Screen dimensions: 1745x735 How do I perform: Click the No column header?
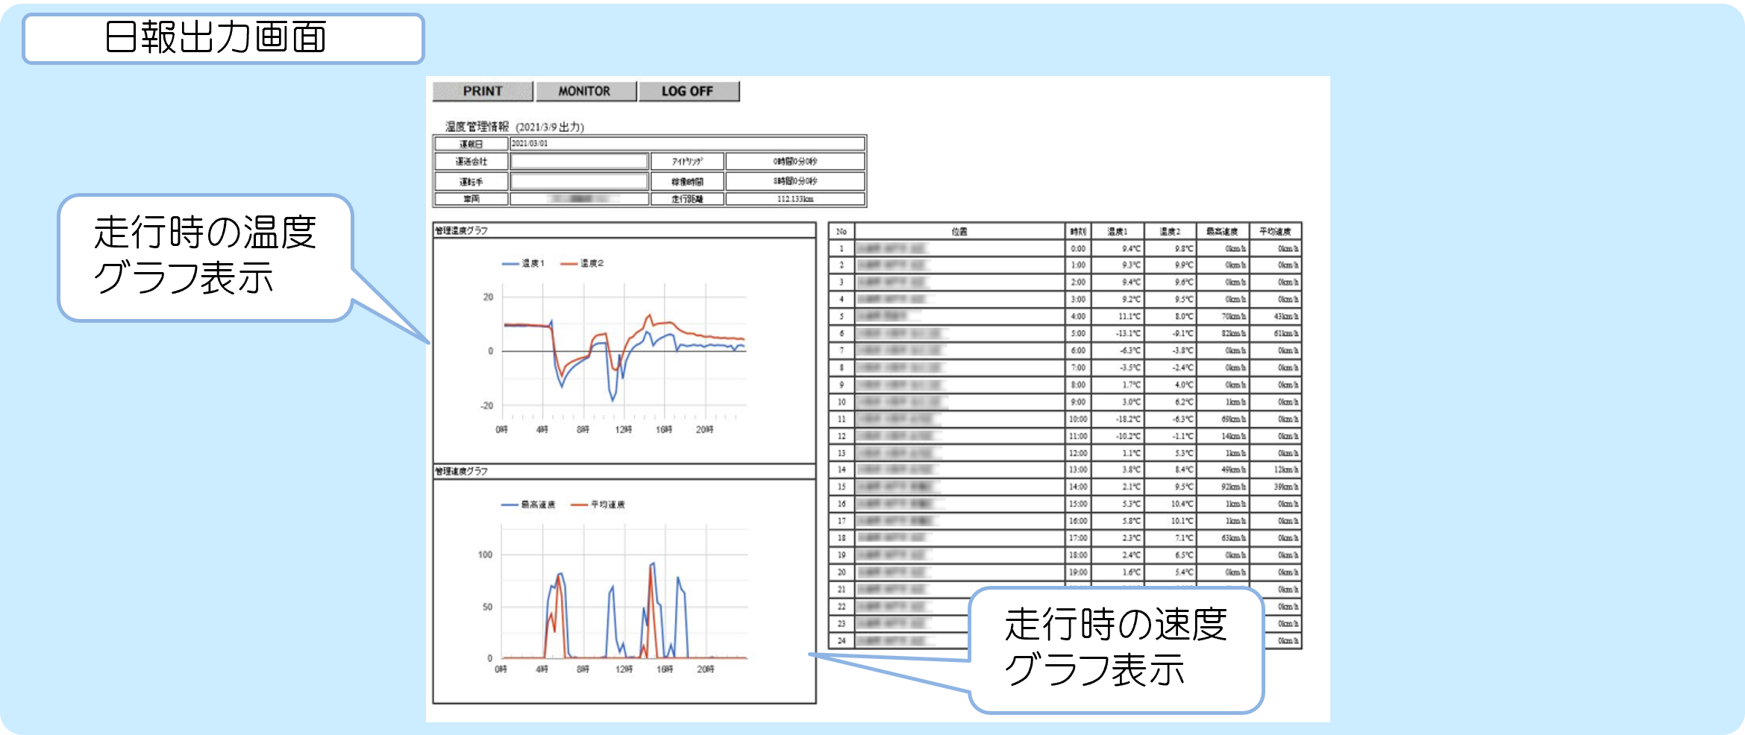(842, 231)
